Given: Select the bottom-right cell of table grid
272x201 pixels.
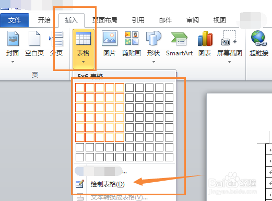Looking at the screenshot, I should 169,157.
